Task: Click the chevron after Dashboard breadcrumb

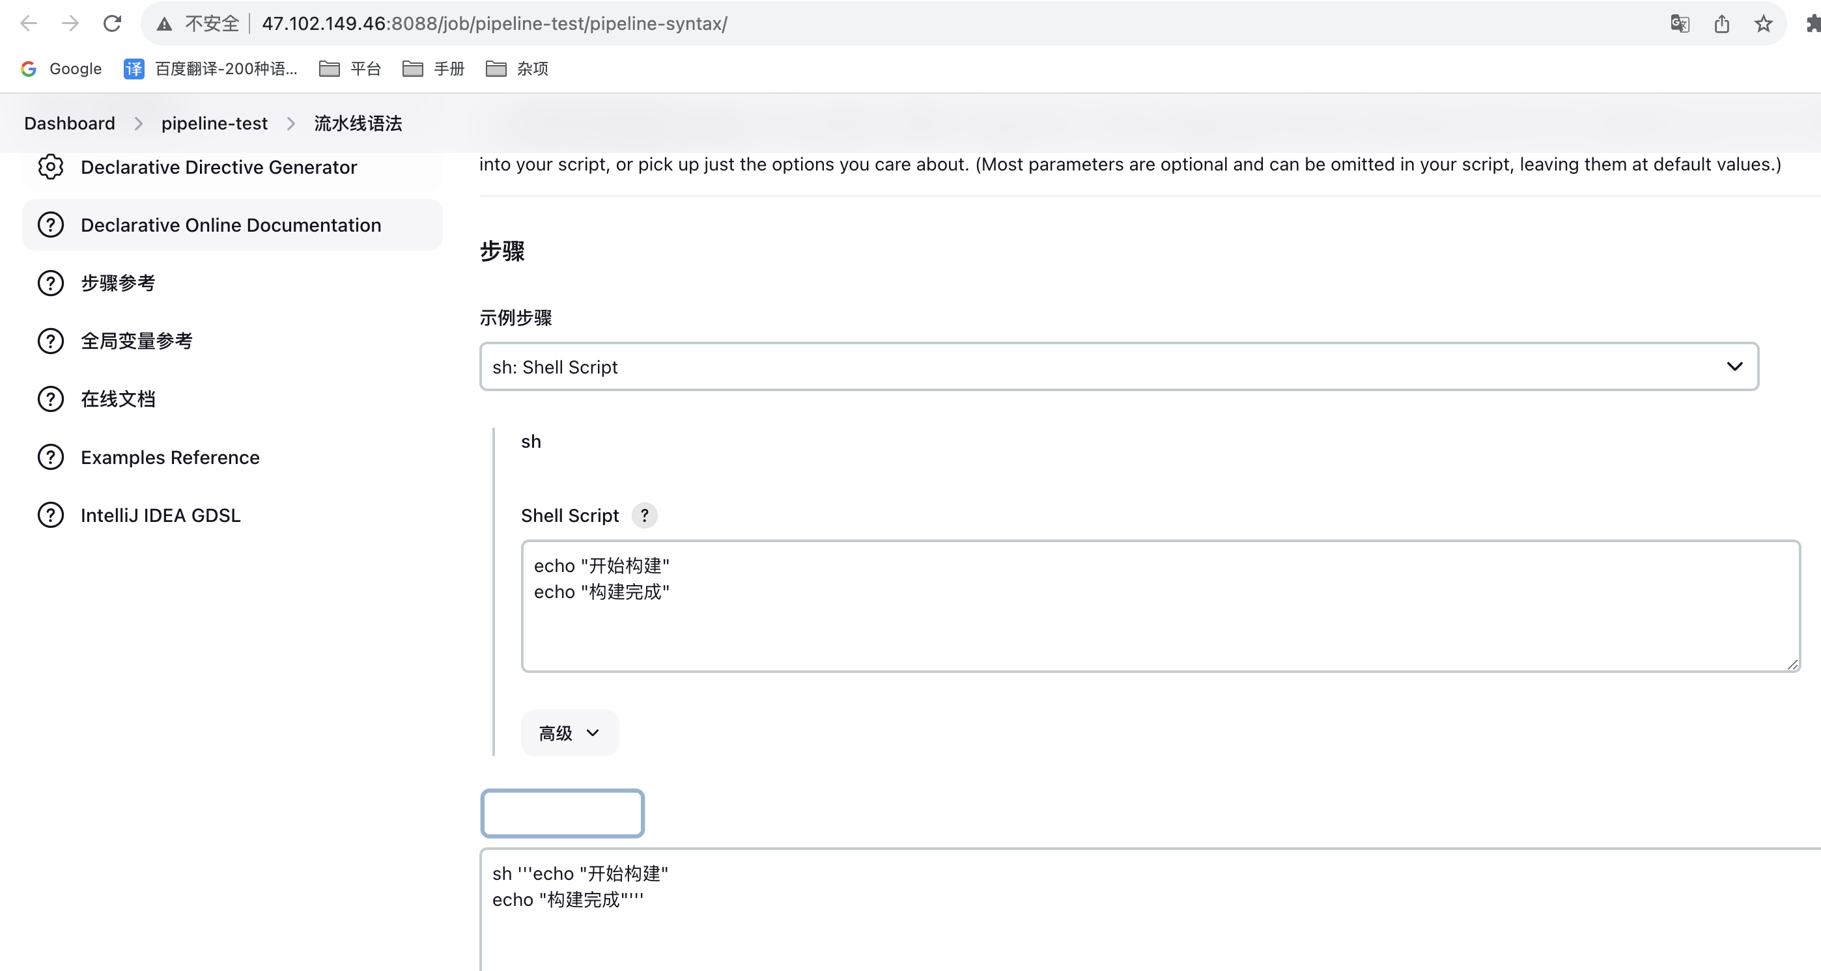Action: pos(139,124)
